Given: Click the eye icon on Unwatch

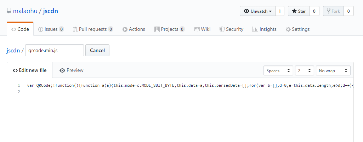Looking at the screenshot, I should 246,11.
